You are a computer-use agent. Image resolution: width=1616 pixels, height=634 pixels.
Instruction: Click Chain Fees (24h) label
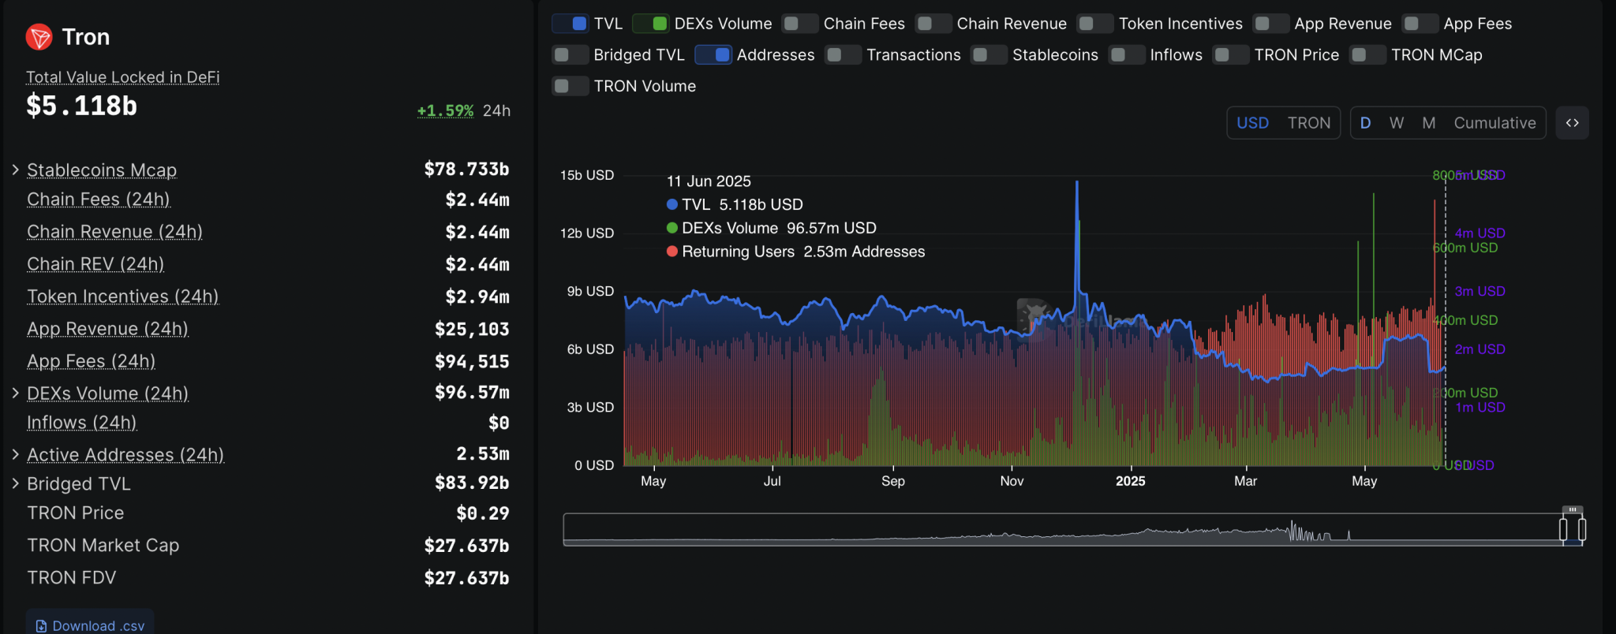99,200
